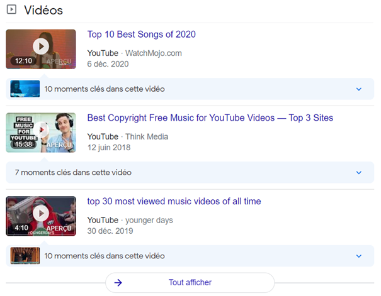Click the 4:10 duration badge
This screenshot has height=296, width=381.
[x=21, y=227]
